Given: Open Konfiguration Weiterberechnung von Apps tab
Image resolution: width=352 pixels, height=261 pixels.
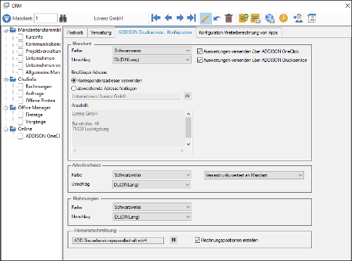Looking at the screenshot, I should coord(239,32).
